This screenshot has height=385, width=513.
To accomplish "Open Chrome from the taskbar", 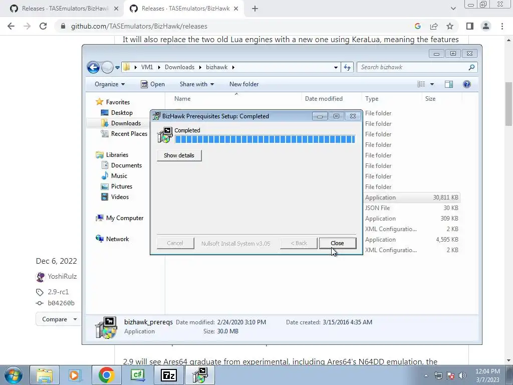I will pos(106,375).
